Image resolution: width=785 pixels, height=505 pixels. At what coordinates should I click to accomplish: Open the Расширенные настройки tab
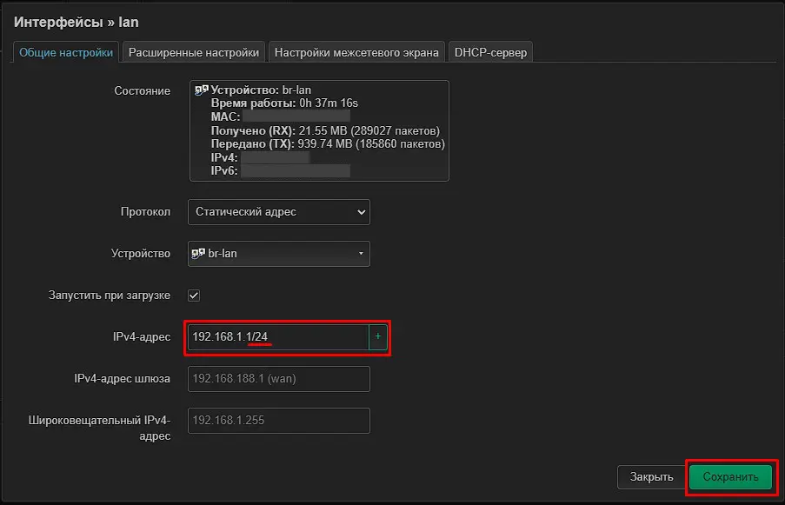[194, 52]
